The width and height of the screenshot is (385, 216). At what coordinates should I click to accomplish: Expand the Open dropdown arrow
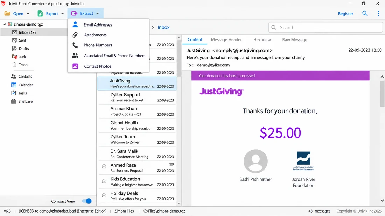(x=28, y=14)
